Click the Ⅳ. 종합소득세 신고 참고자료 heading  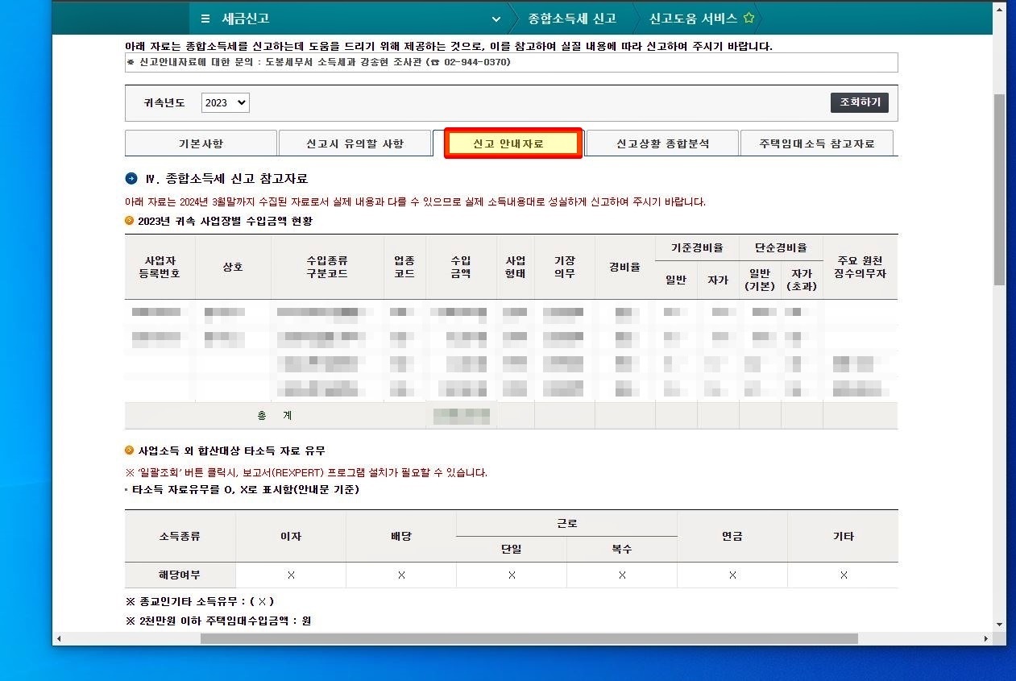(226, 178)
